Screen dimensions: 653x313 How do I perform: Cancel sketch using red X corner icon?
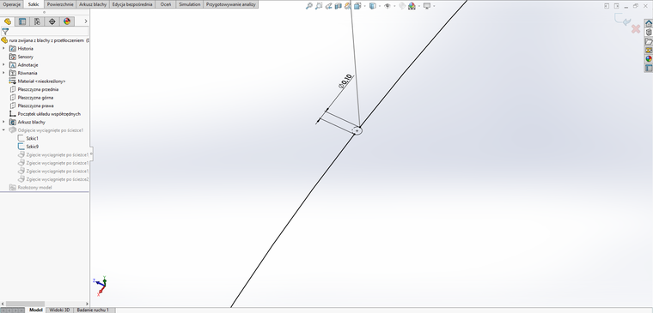tap(636, 29)
